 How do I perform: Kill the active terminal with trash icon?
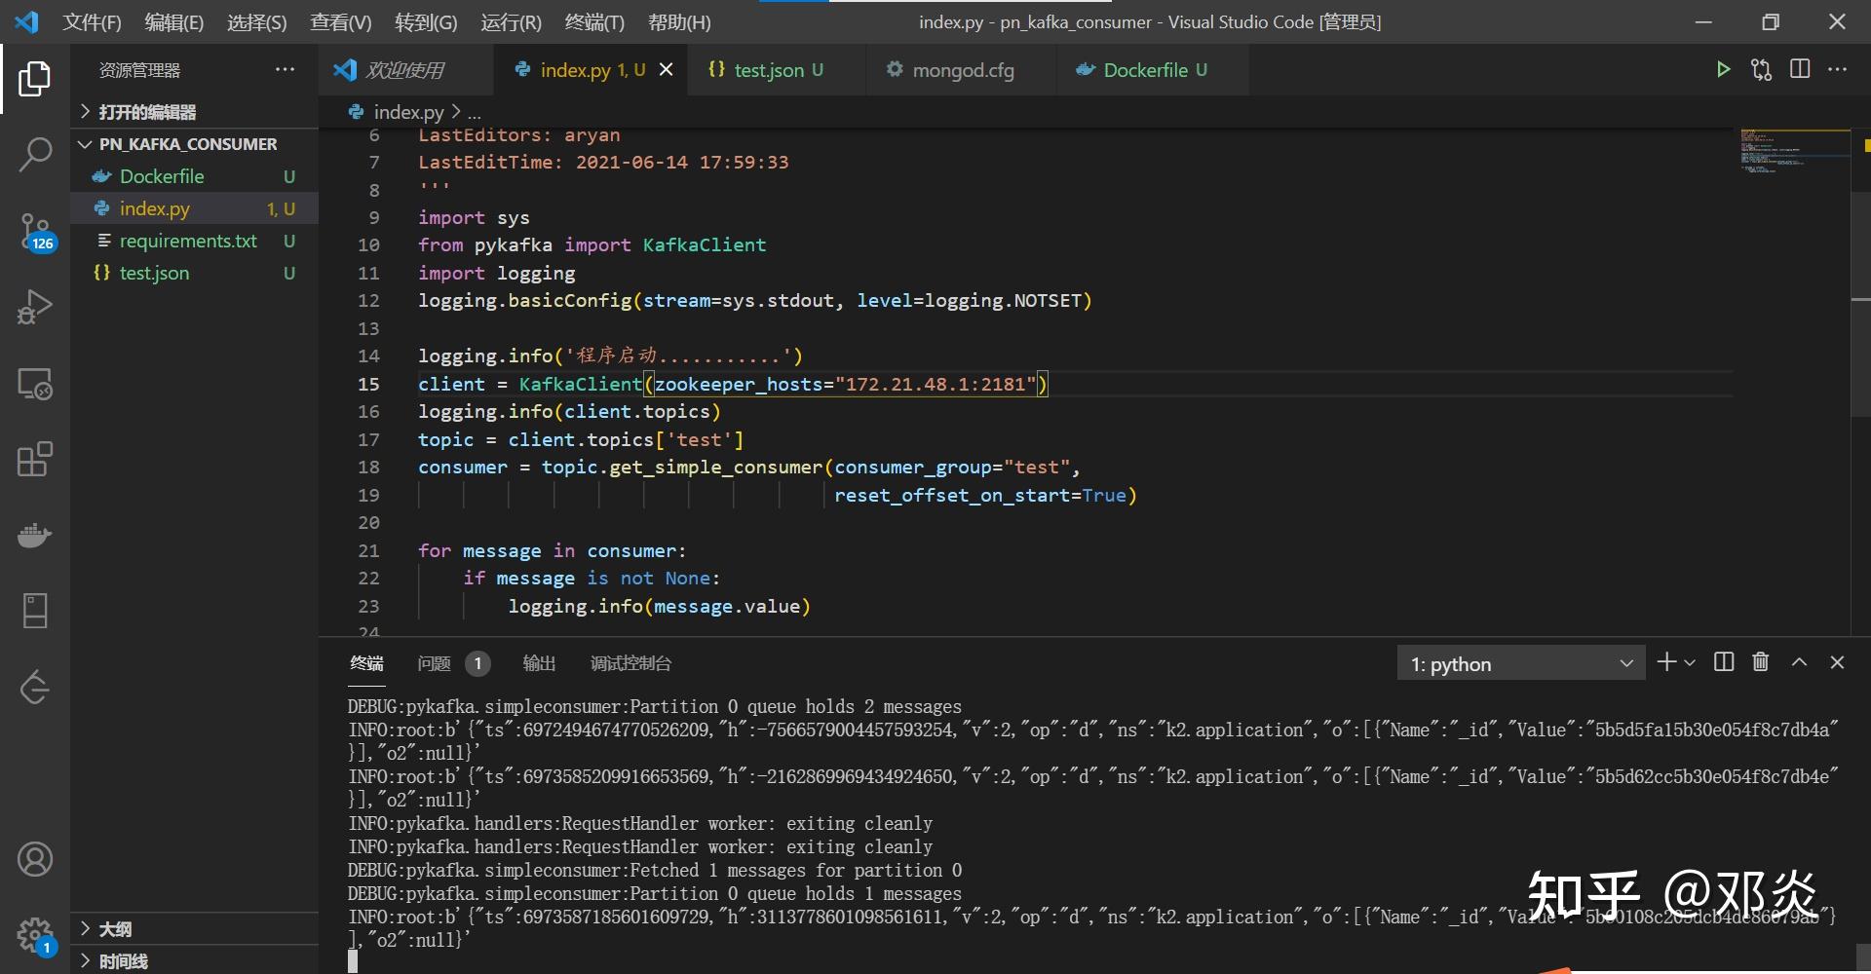[1760, 662]
